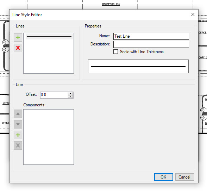This screenshot has width=207, height=193.
Task: Decrease Offset value with down spinner
Action: coord(70,96)
